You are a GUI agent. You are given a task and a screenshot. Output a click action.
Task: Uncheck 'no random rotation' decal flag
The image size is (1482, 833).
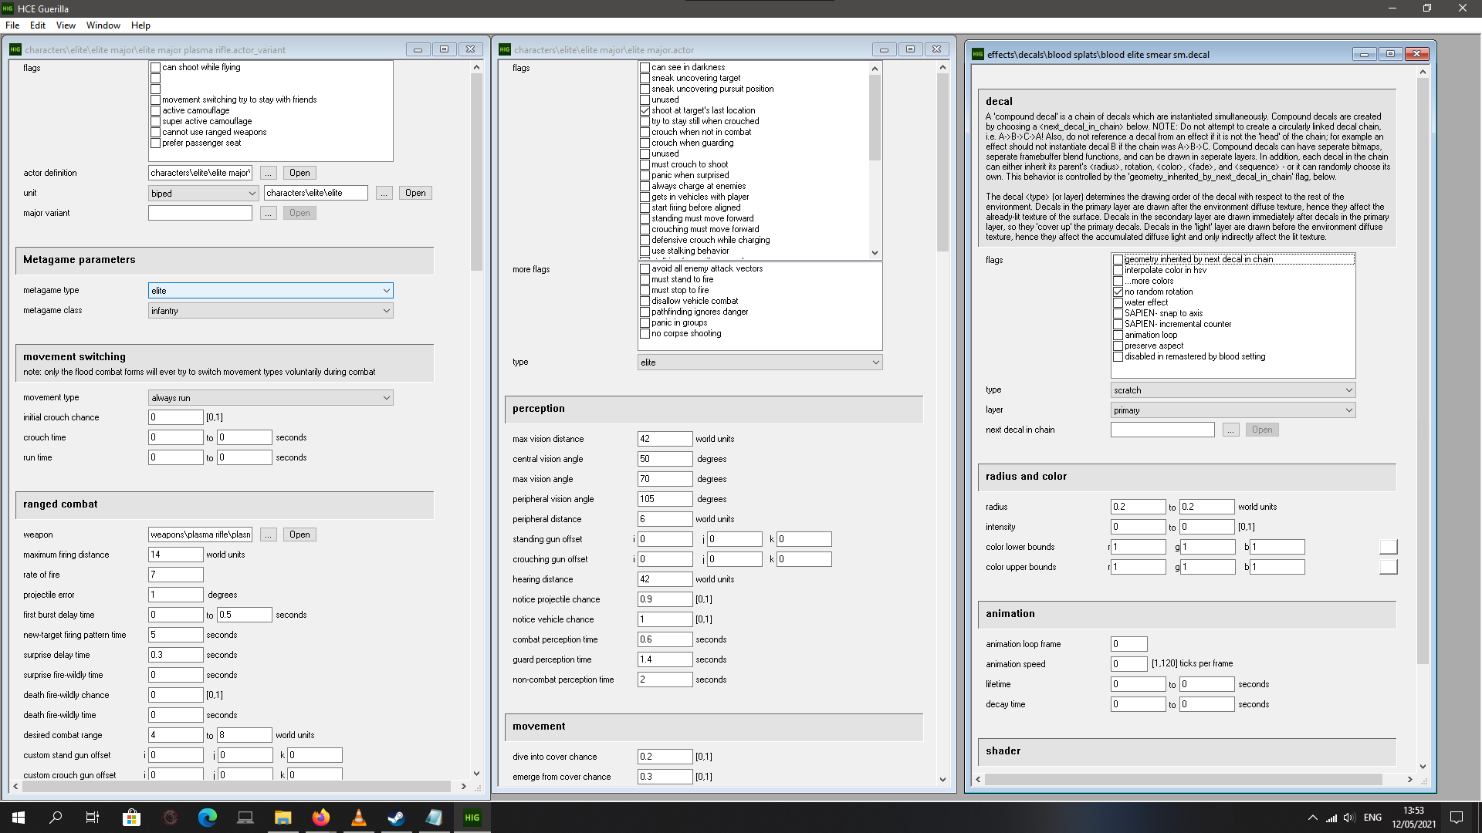[x=1118, y=292]
